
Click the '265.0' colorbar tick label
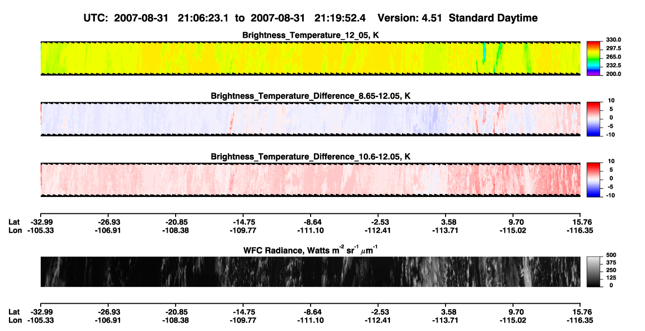point(614,57)
